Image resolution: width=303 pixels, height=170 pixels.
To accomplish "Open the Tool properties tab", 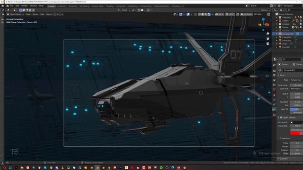I will click(274, 65).
